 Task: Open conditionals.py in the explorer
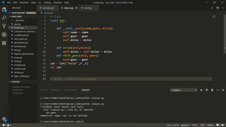(23, 35)
